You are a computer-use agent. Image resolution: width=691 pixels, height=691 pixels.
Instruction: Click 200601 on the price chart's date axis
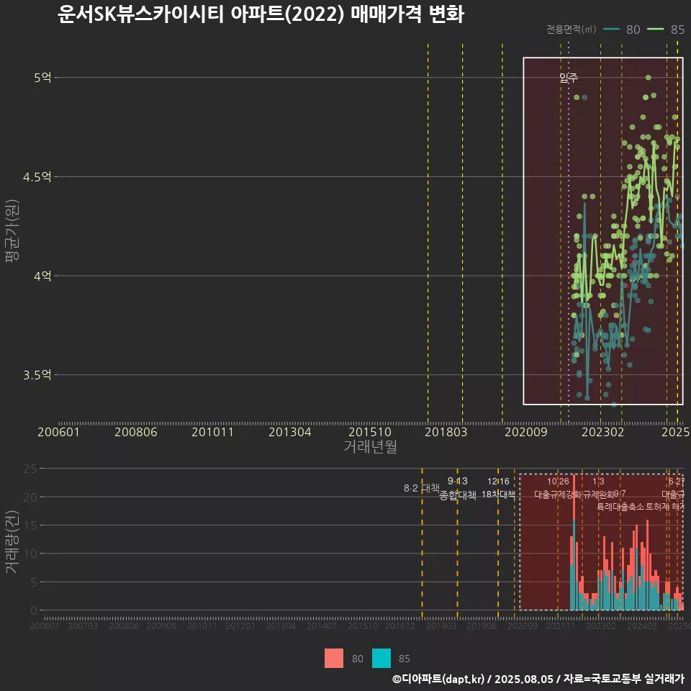[x=58, y=432]
